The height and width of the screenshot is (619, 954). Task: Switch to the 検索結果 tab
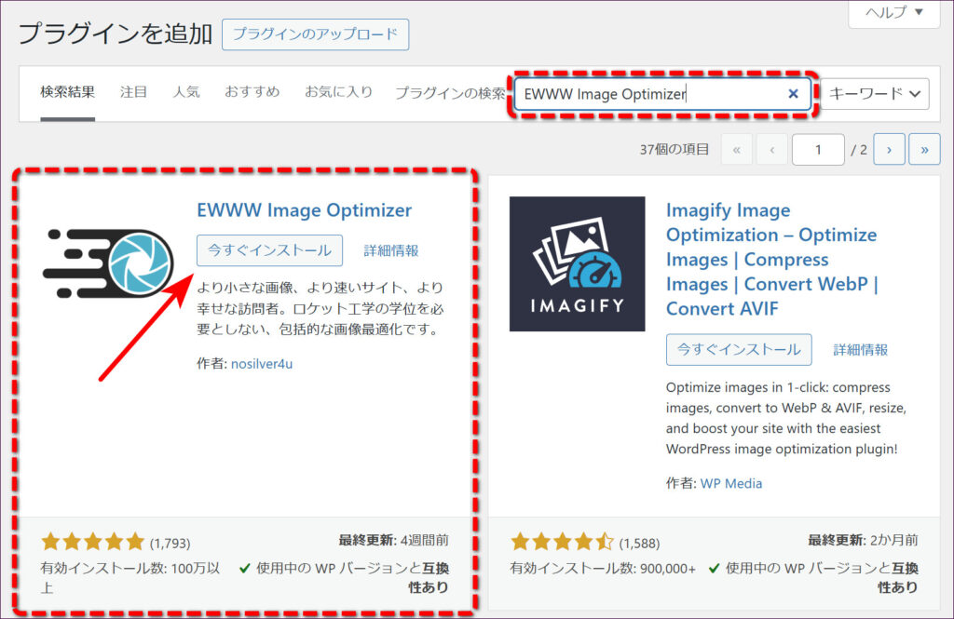point(67,92)
